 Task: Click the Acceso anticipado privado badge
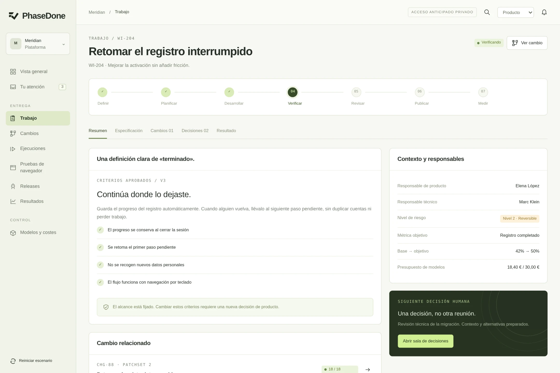(442, 12)
